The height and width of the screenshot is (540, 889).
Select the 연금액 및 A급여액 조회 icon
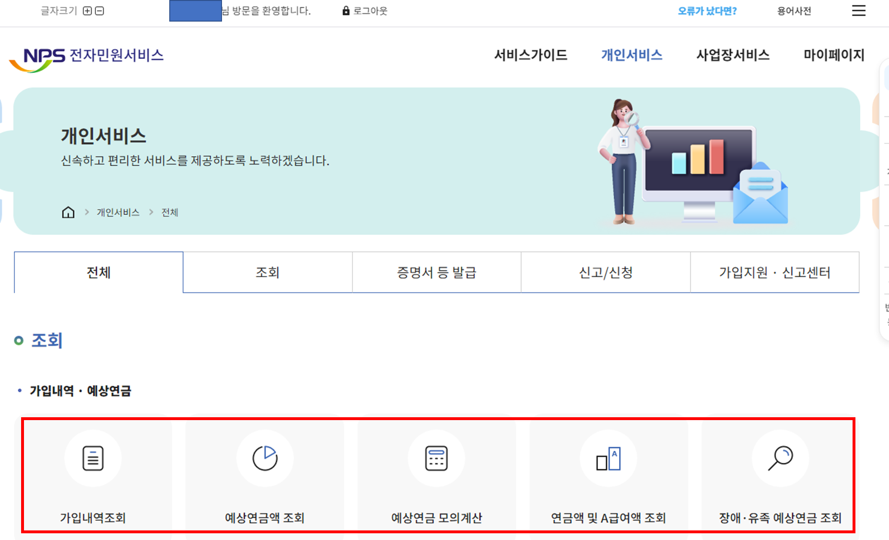click(608, 458)
